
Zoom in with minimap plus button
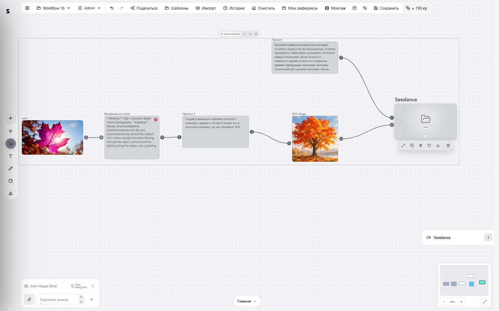tap(461, 302)
